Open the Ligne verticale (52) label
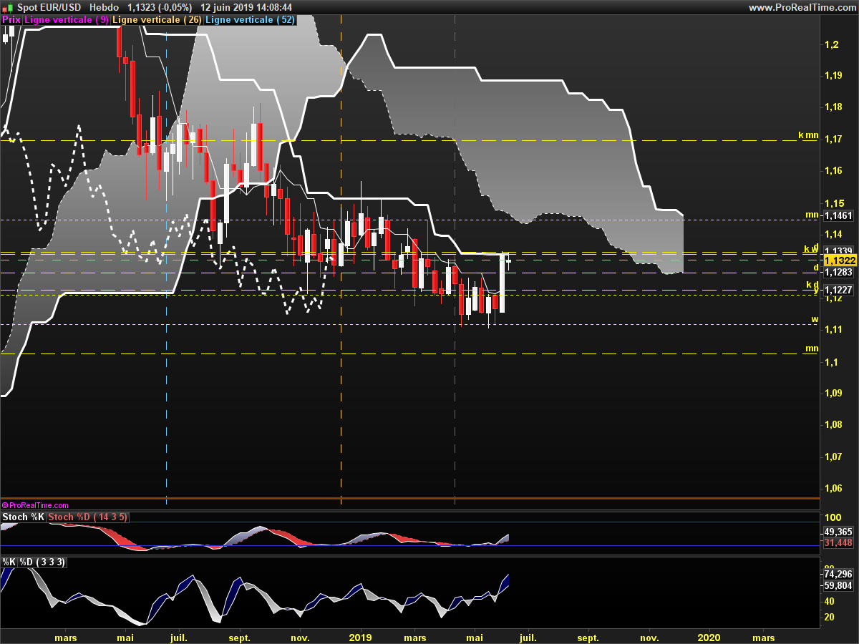 tap(250, 19)
